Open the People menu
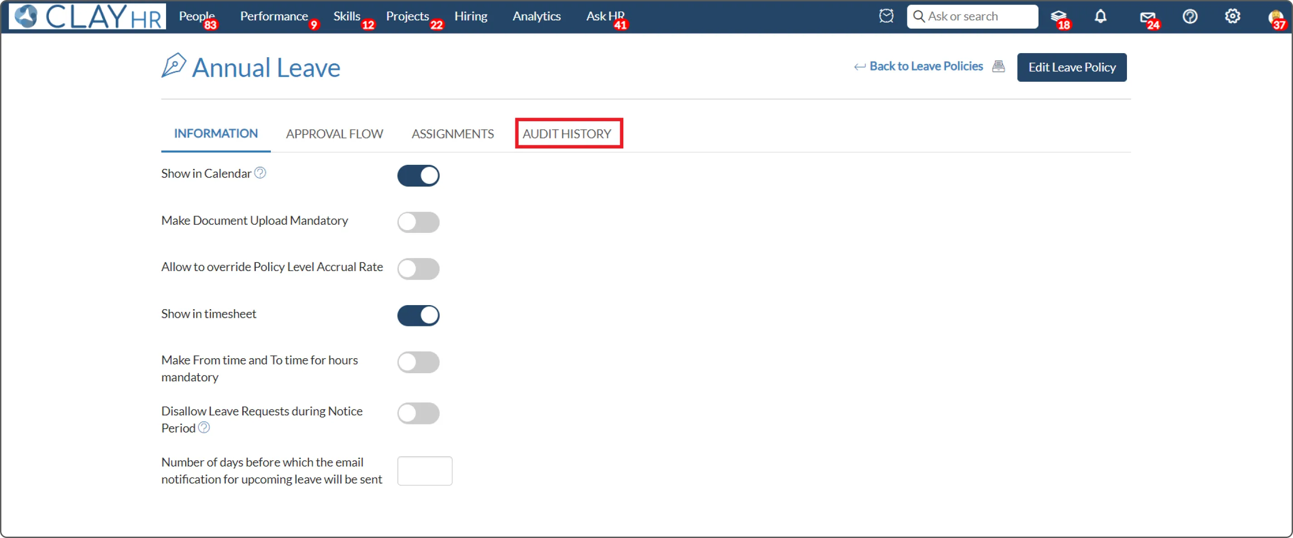The height and width of the screenshot is (538, 1293). point(196,16)
